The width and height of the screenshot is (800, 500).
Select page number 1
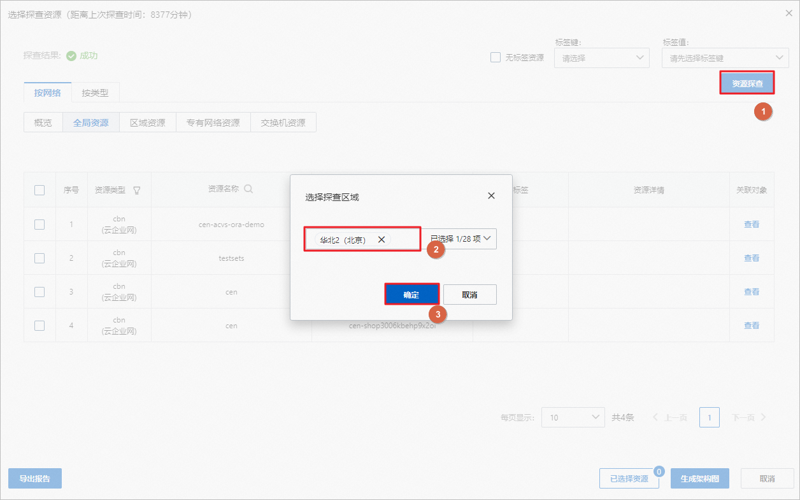click(710, 417)
